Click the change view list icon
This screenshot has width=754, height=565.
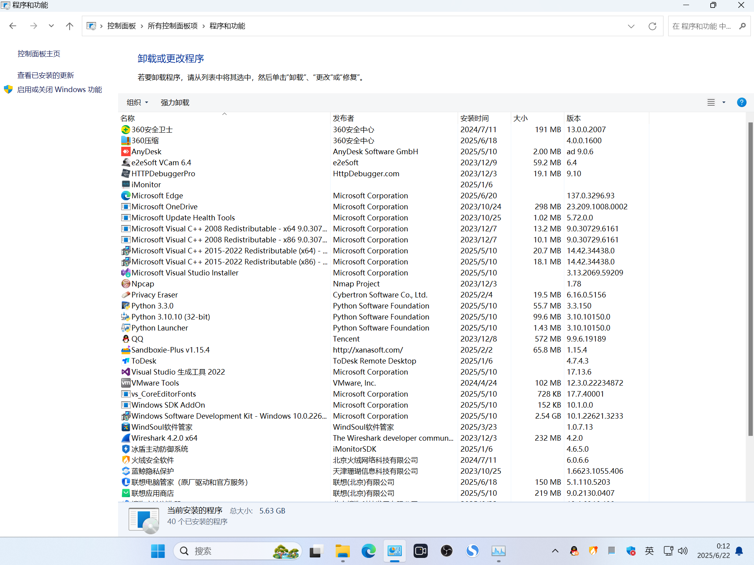click(711, 102)
